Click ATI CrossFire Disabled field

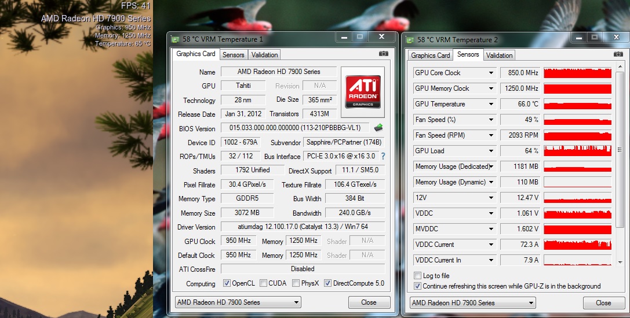(x=303, y=269)
